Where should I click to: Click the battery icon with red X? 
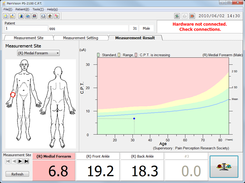(192, 16)
